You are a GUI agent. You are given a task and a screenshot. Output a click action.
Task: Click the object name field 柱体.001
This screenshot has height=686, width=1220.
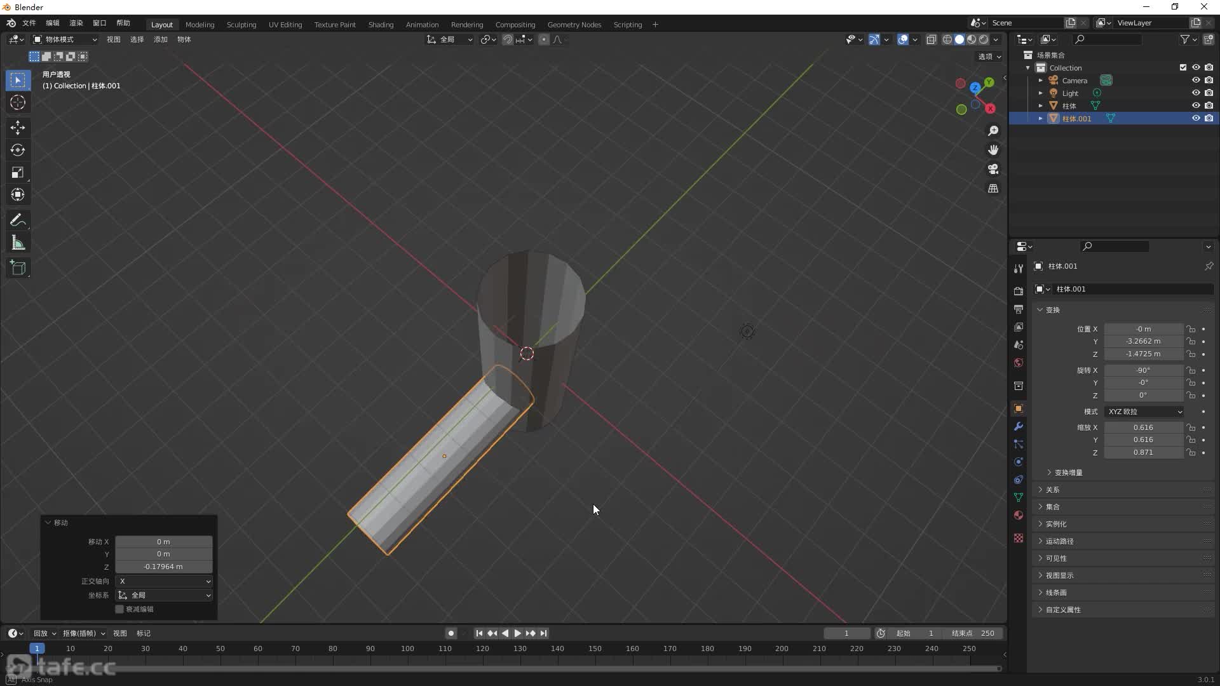[x=1132, y=289]
